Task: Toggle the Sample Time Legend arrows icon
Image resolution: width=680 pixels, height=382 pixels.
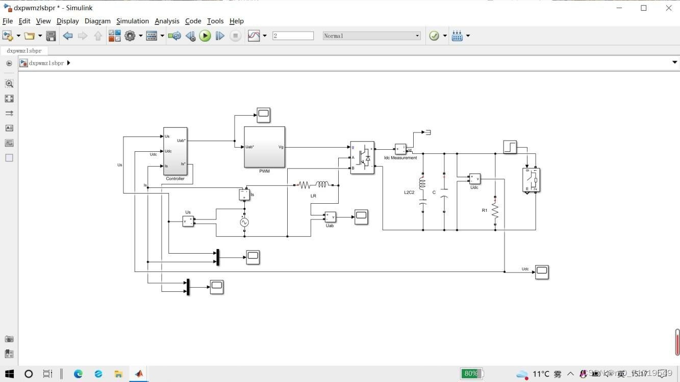Action: [x=9, y=113]
